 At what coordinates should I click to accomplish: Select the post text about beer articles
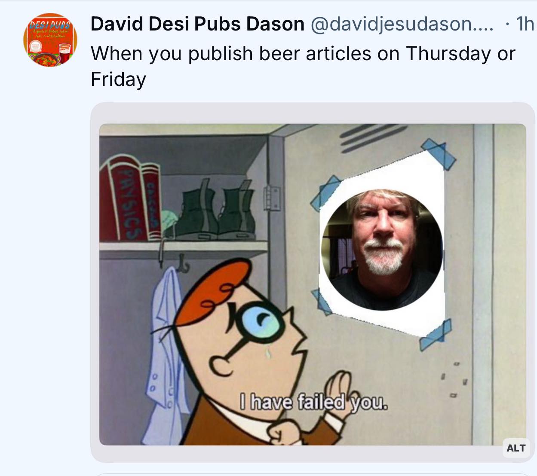pyautogui.click(x=303, y=66)
